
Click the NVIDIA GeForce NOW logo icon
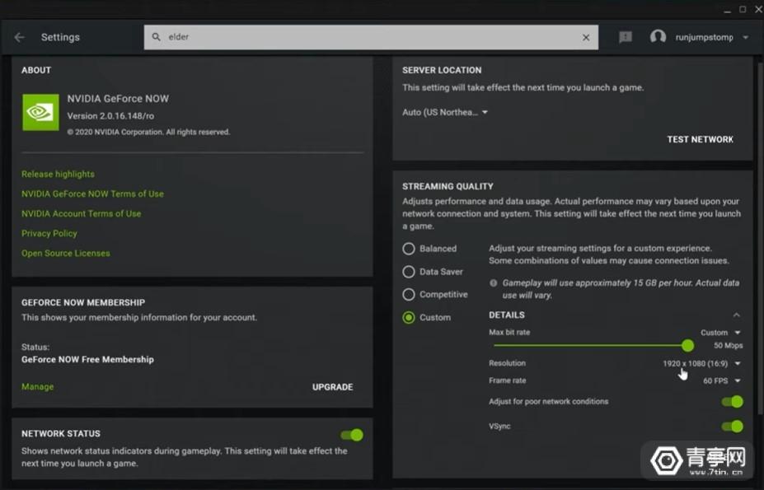click(x=40, y=112)
